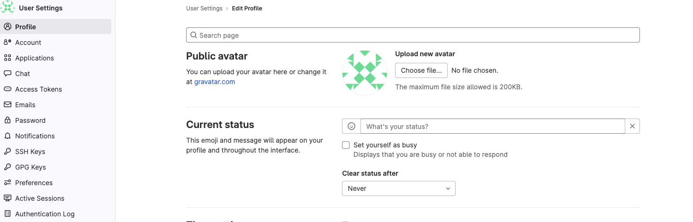
Task: Open the Account settings page
Action: point(28,43)
